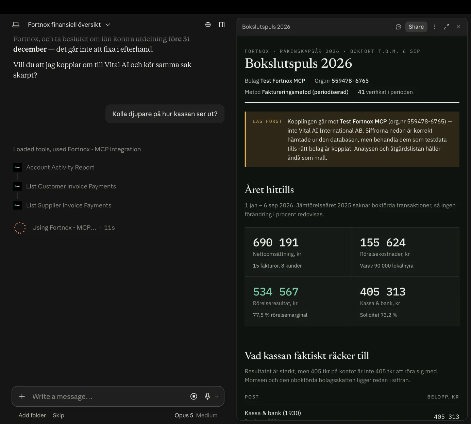Open the List Supplier Invoice Payments step

tap(69, 205)
